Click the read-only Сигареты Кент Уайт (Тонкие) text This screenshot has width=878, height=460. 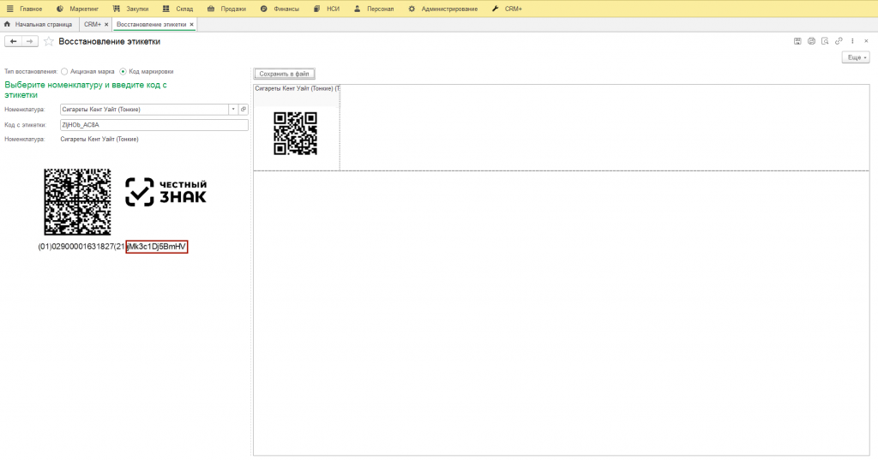[99, 140]
